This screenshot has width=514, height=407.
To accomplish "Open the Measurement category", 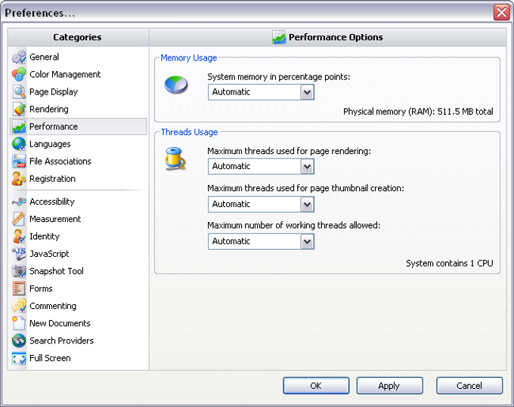I will (55, 219).
